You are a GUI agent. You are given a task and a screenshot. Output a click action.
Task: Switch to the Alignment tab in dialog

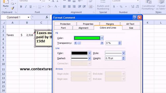[84, 28]
